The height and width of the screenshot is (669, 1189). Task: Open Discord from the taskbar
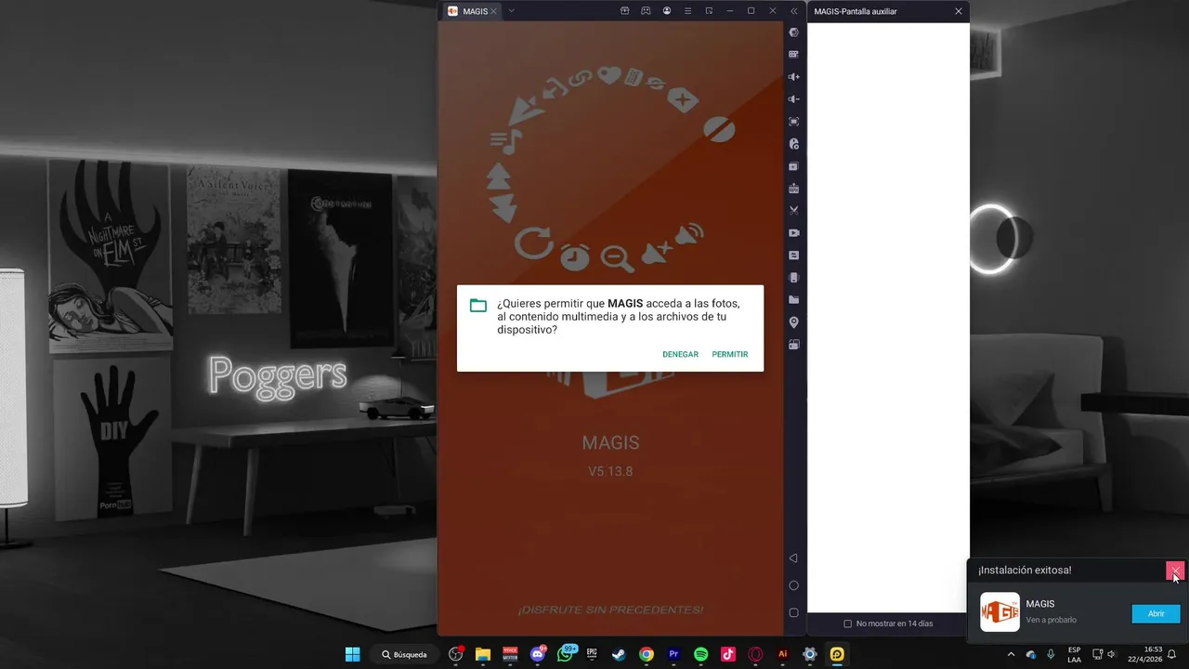pyautogui.click(x=537, y=654)
